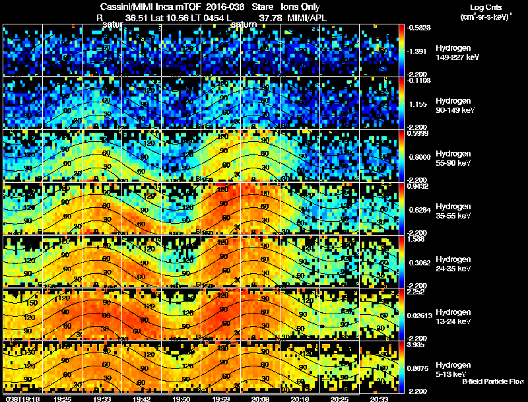Screen dimensions: 528x402
Task: Open the 35-55 keV image panel above 19:59
Action: [x=221, y=209]
